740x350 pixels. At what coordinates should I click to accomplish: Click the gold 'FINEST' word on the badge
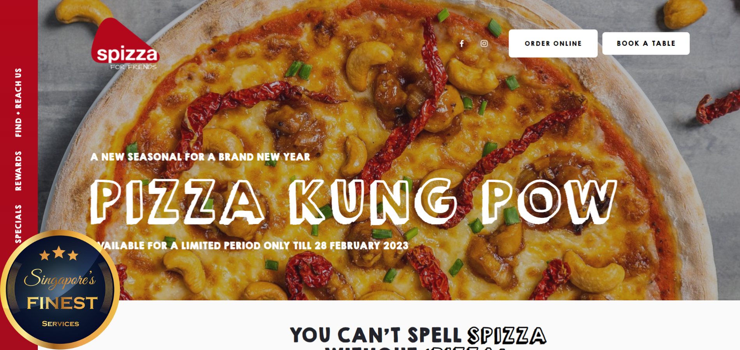pyautogui.click(x=62, y=303)
